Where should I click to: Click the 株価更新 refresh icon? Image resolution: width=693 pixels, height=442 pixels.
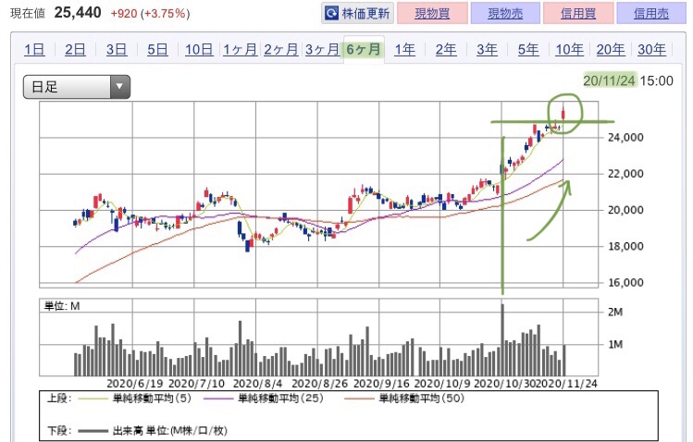(331, 13)
